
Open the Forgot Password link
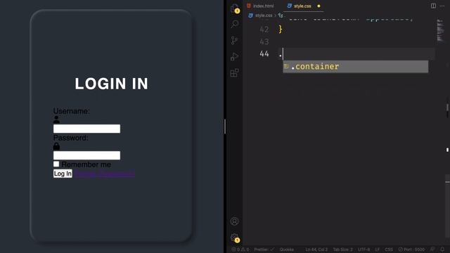[x=105, y=174]
